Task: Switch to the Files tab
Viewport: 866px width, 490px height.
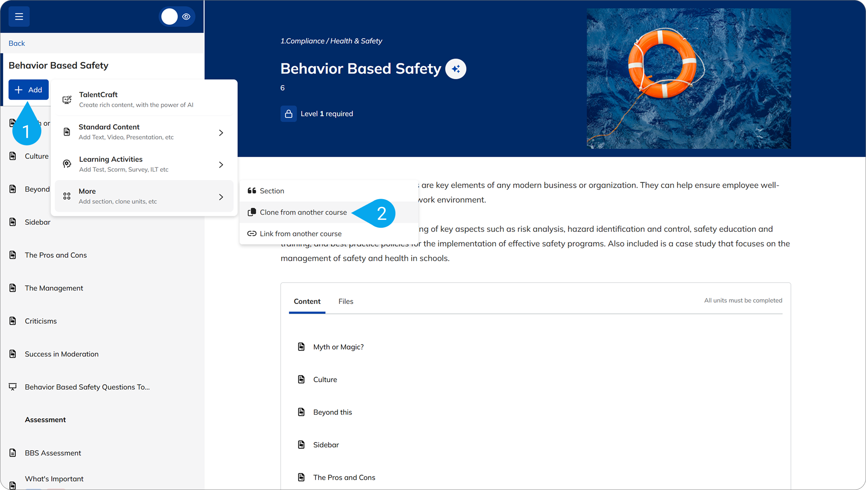Action: [x=345, y=301]
